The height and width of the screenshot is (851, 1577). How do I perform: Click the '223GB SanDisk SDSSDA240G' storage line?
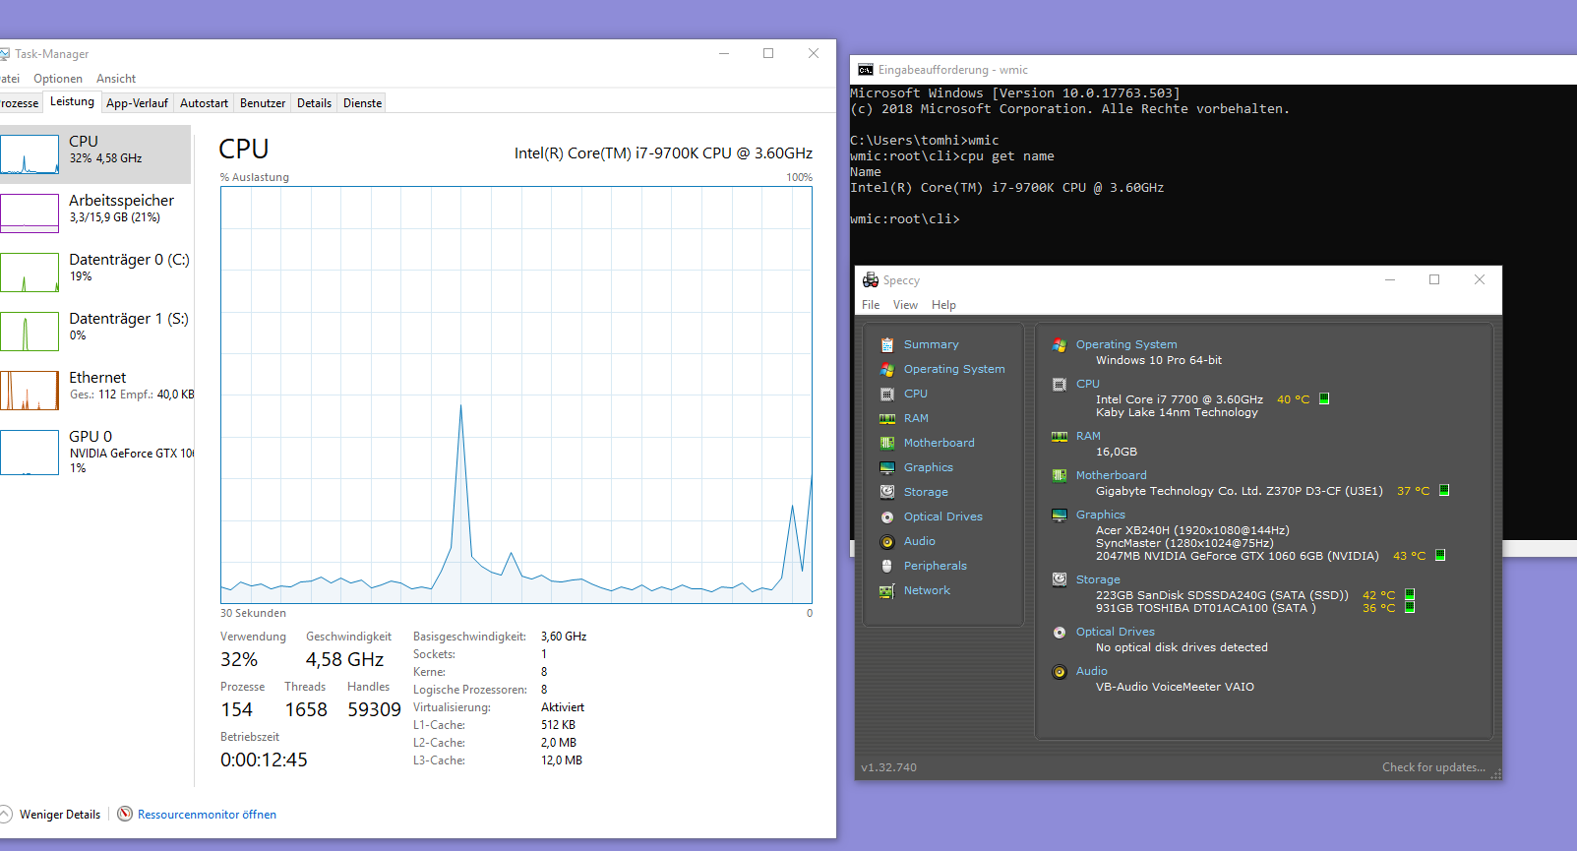pyautogui.click(x=1223, y=595)
